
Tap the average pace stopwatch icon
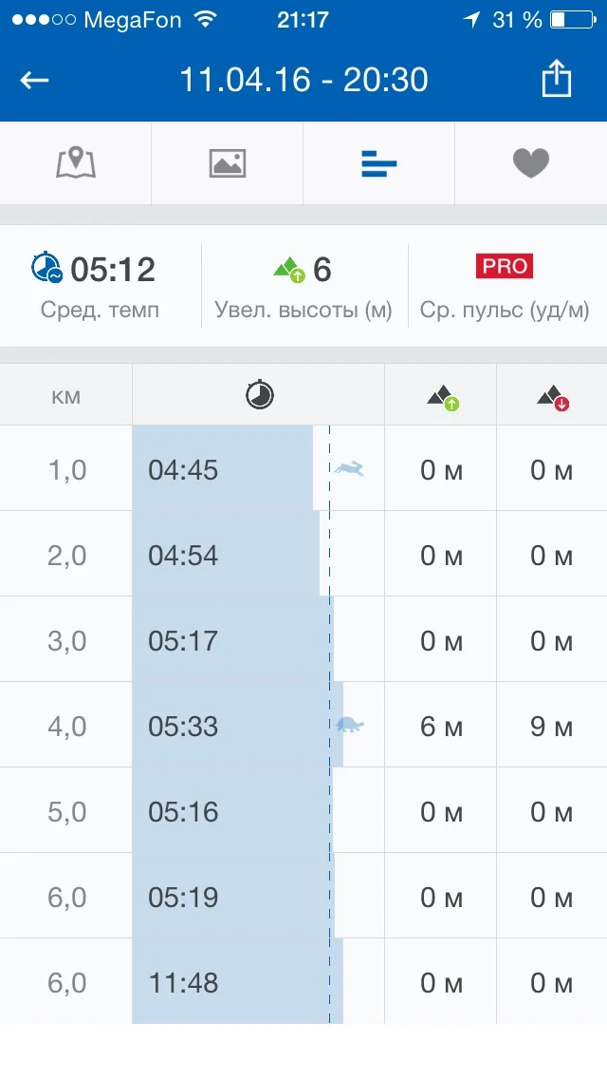(46, 269)
